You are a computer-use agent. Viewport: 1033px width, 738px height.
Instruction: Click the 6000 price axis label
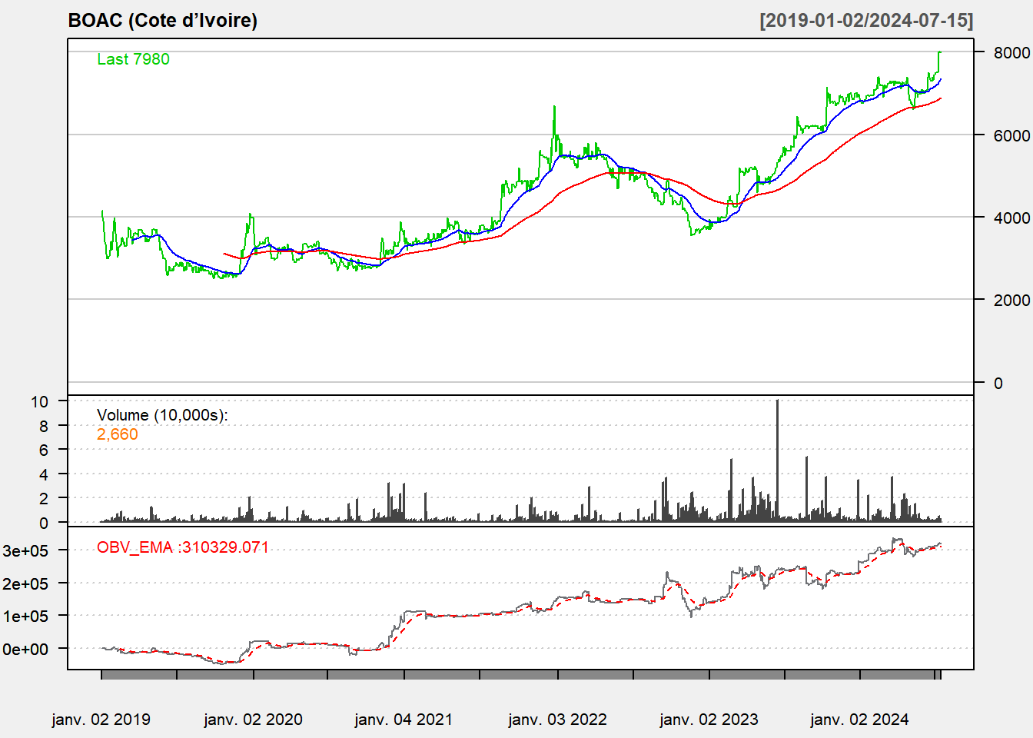(x=1011, y=135)
